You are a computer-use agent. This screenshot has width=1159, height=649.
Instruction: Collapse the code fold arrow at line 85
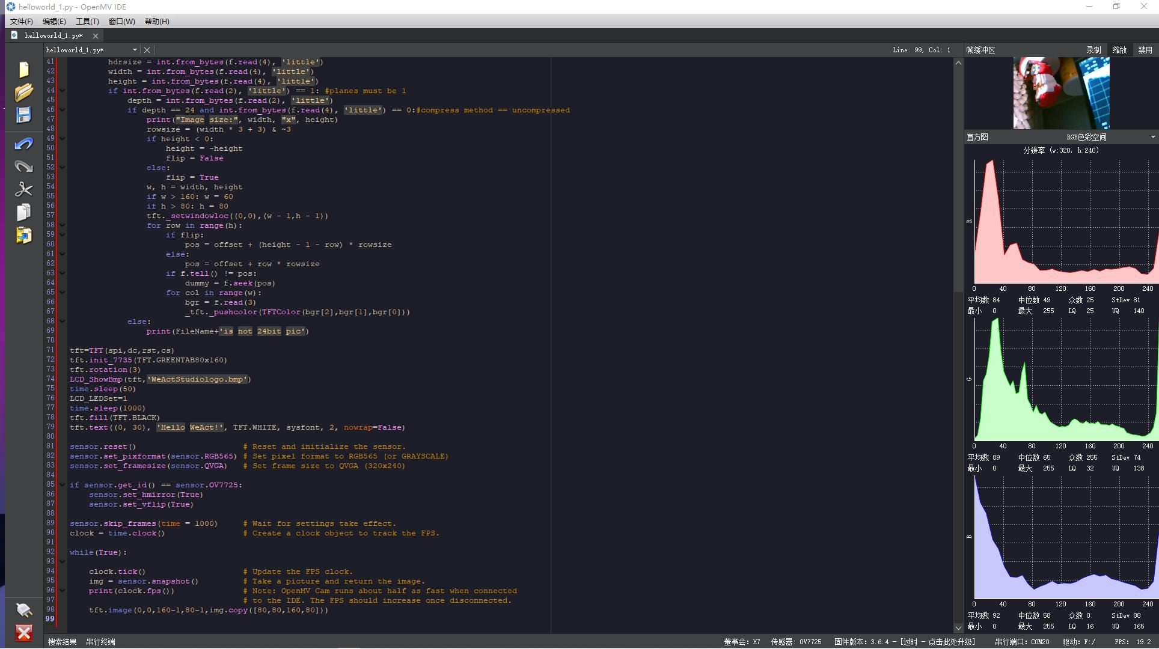coord(62,485)
